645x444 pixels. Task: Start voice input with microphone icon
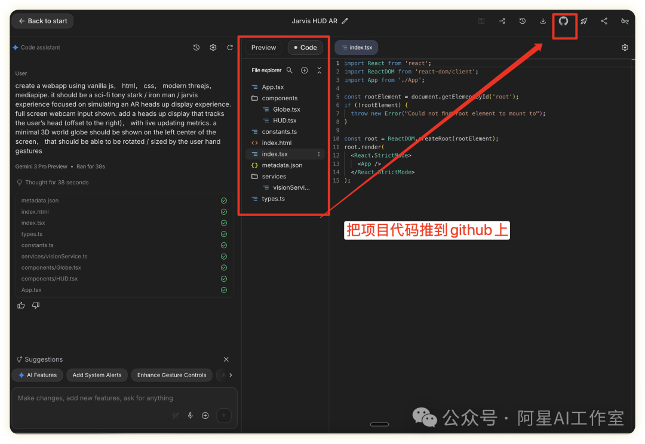click(x=191, y=415)
